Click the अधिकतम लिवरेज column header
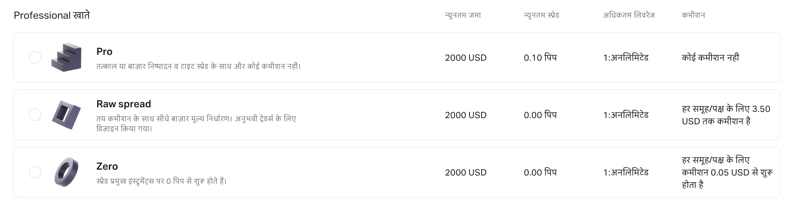 pyautogui.click(x=629, y=15)
